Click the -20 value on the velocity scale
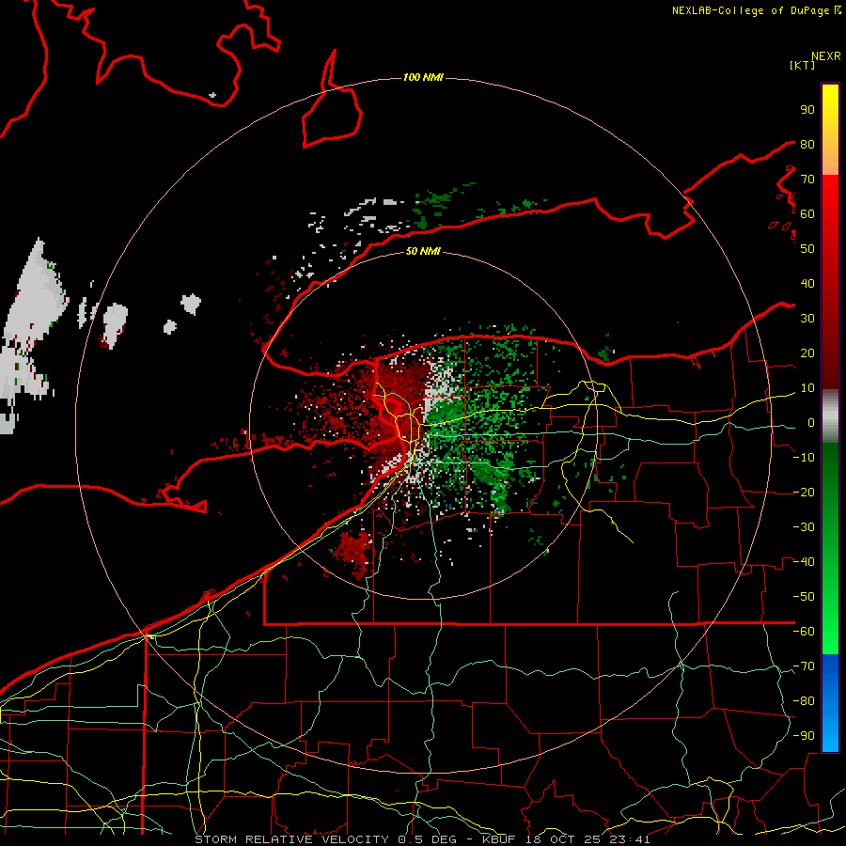The width and height of the screenshot is (846, 846). click(804, 492)
